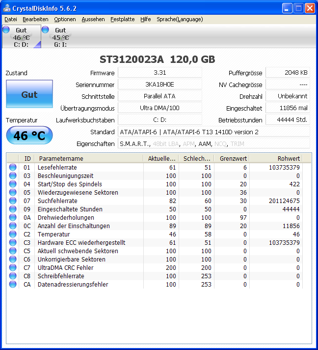Image resolution: width=318 pixels, height=350 pixels.
Task: Click the status orb for Datenadressierungsfehler
Action: click(x=13, y=284)
